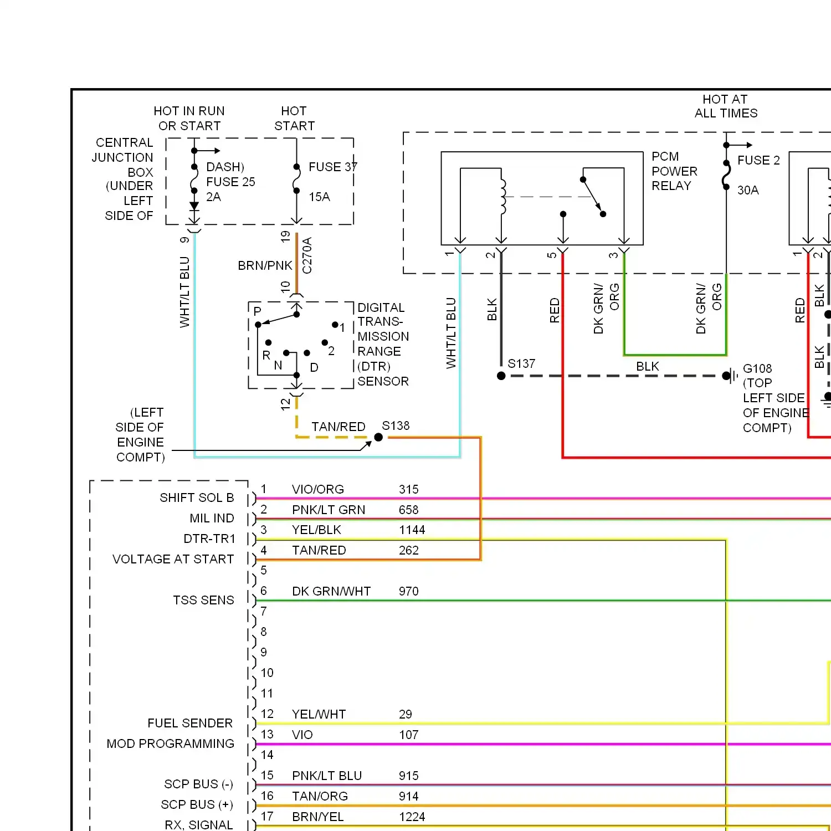
Task: Click the TAN/RED label beside S138
Action: click(338, 427)
